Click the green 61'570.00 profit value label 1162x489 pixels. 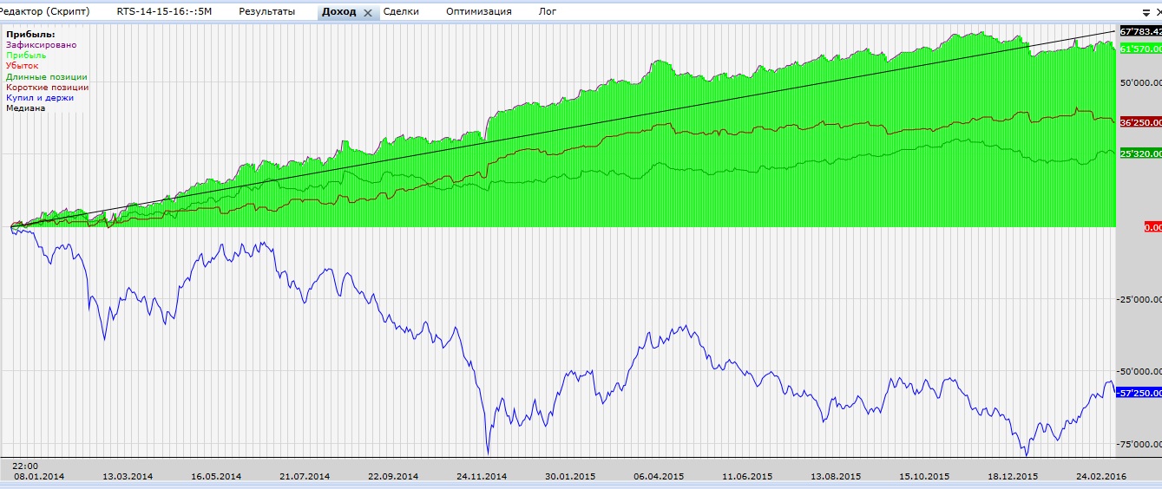(1140, 49)
